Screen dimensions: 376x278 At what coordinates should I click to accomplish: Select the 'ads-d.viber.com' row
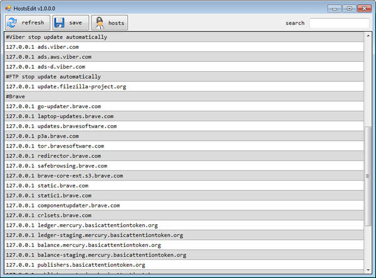tap(184, 67)
